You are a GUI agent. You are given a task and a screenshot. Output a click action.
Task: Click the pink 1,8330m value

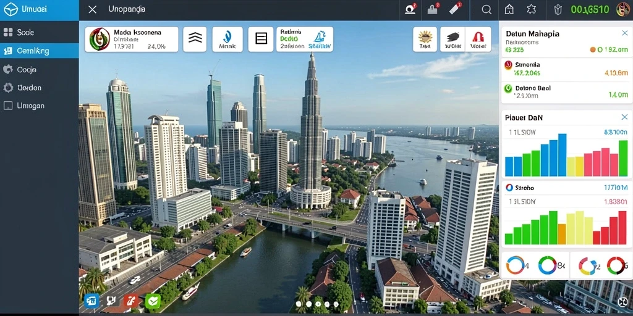(x=616, y=202)
